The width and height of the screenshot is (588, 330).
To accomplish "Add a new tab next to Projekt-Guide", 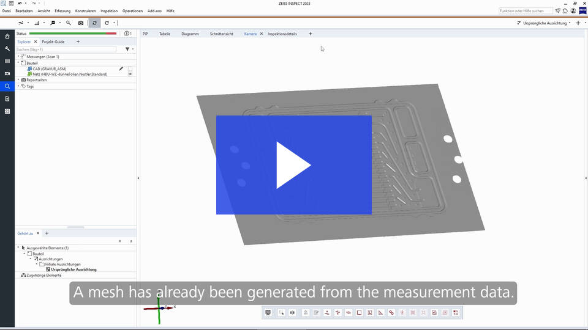I will [78, 42].
